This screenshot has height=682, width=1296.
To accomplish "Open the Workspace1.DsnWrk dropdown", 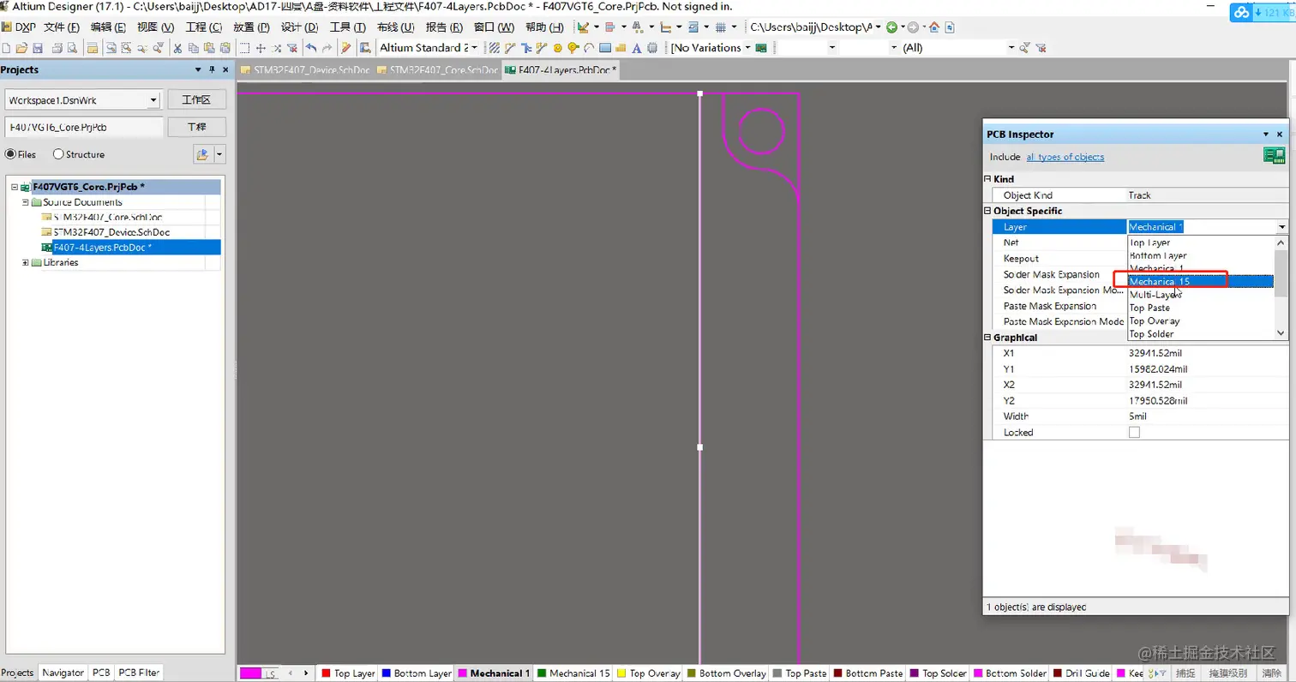I will point(153,100).
